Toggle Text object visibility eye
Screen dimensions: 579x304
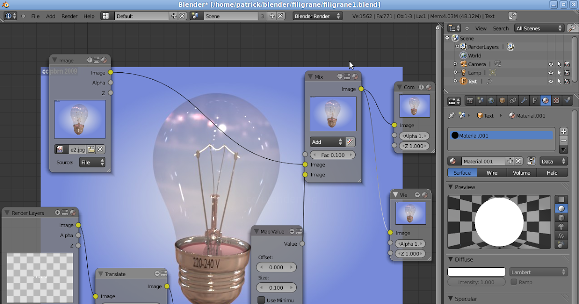pyautogui.click(x=551, y=82)
